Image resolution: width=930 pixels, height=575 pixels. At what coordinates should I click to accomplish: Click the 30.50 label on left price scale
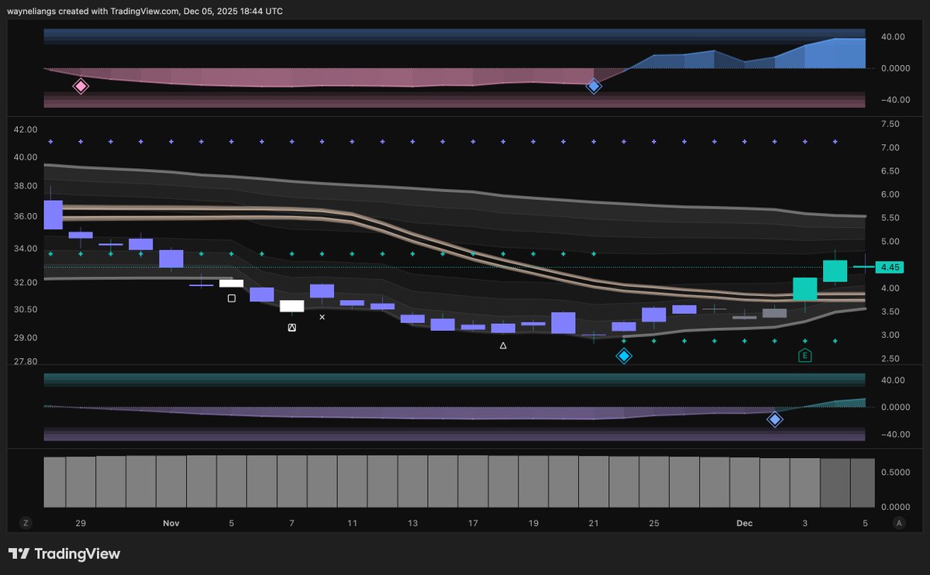click(26, 310)
